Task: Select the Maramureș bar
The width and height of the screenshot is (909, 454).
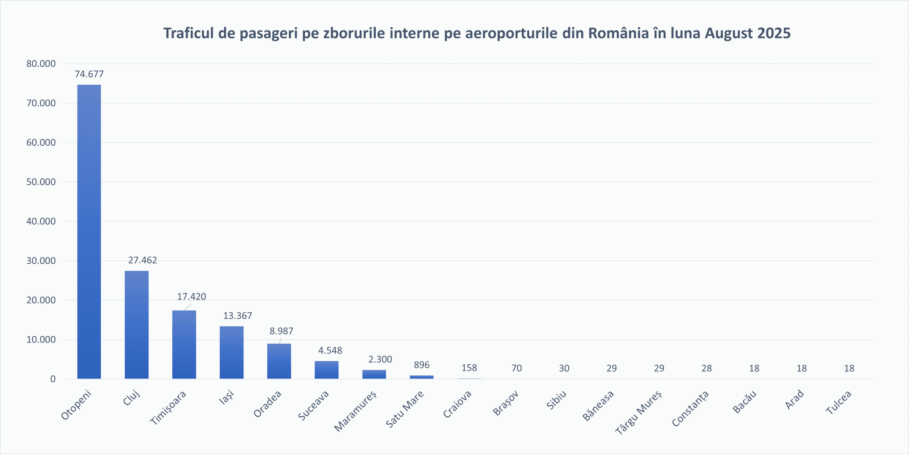Action: pos(374,374)
